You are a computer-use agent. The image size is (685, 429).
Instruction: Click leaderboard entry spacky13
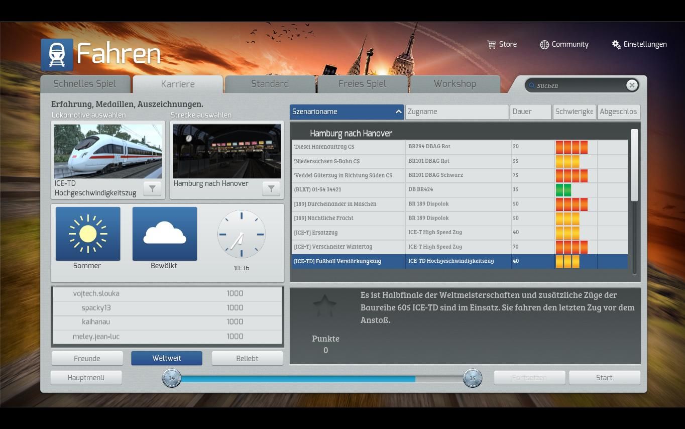pyautogui.click(x=96, y=308)
